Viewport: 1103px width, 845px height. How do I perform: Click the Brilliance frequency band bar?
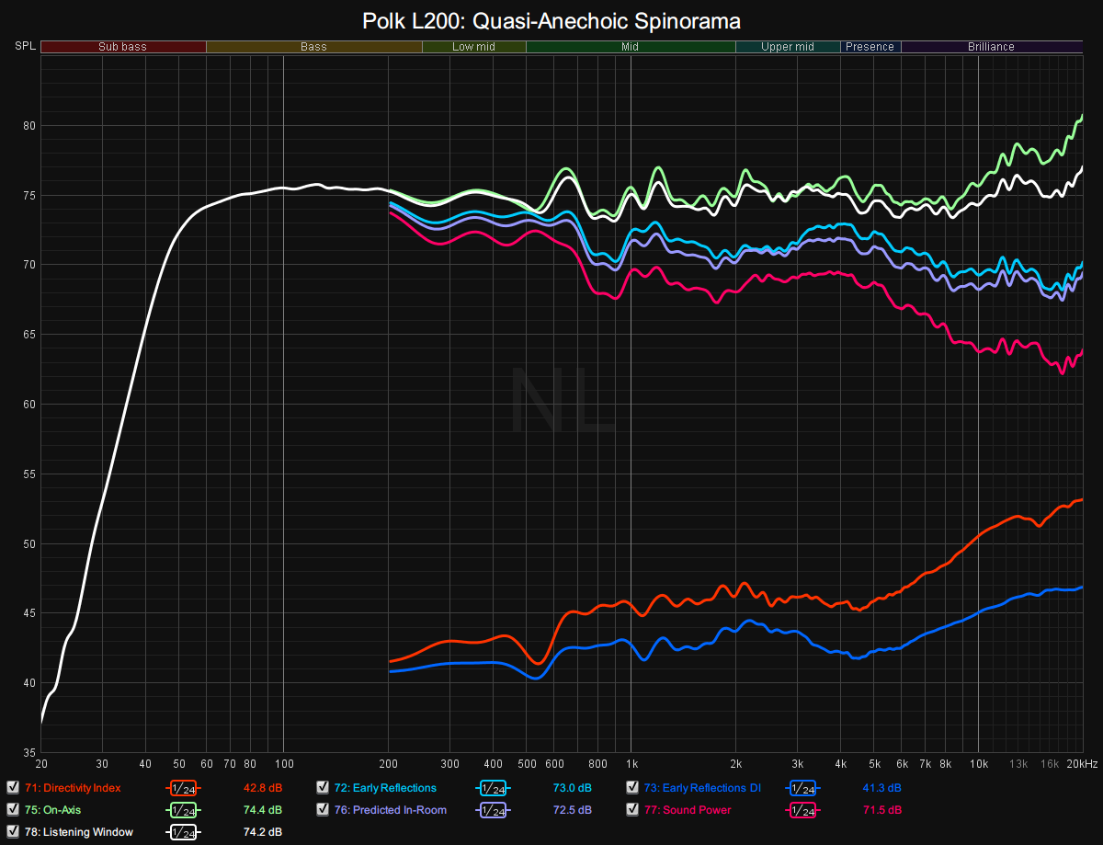(992, 47)
